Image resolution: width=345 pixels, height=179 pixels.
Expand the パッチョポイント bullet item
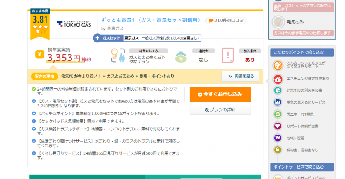34,113
